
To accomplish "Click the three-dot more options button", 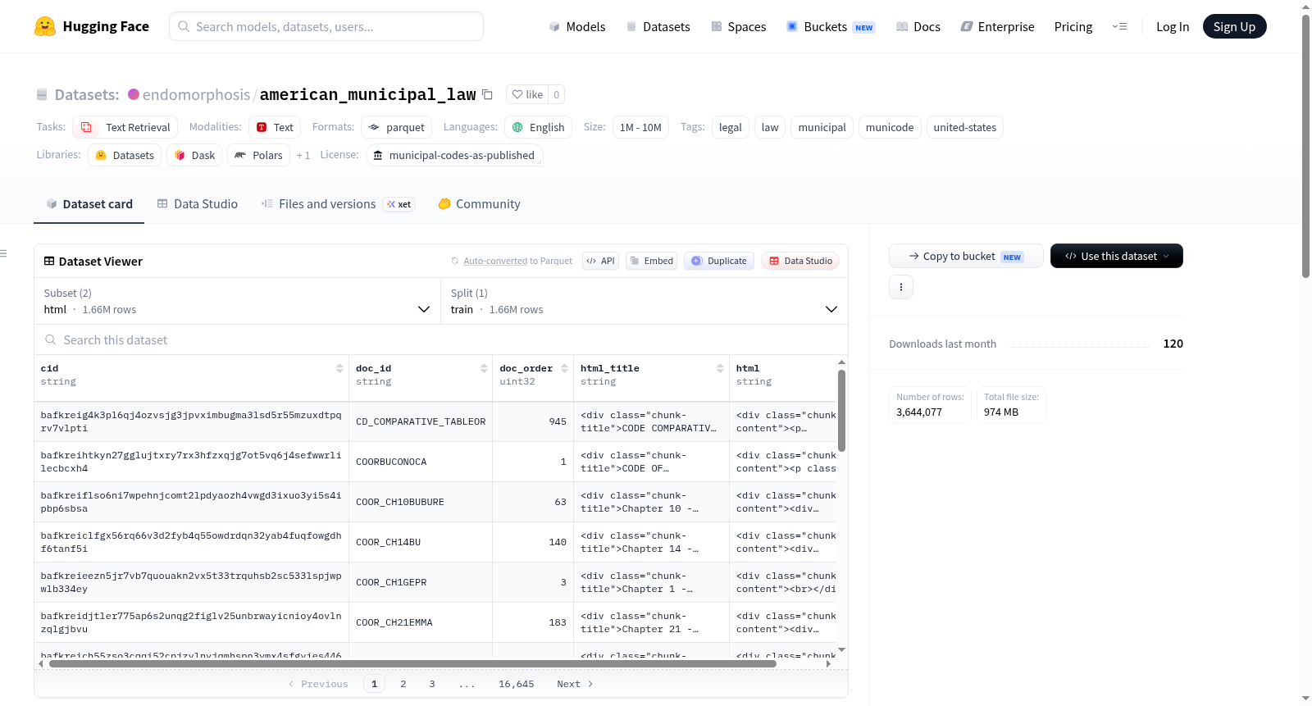I will (x=901, y=287).
